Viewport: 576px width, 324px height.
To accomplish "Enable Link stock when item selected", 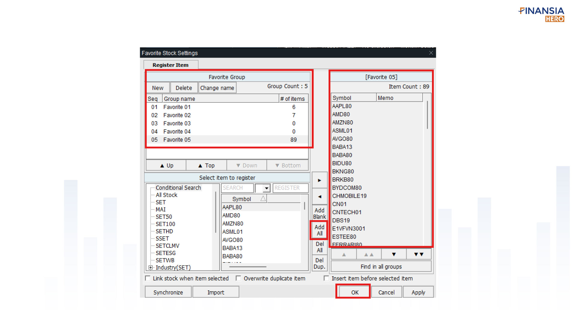I will coord(148,278).
